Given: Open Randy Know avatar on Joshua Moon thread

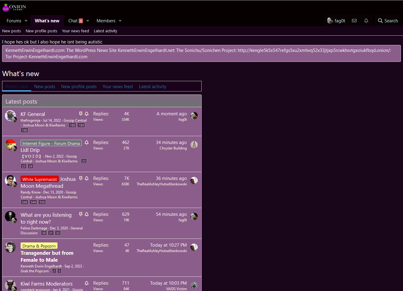Looking at the screenshot, I should coord(10,181).
